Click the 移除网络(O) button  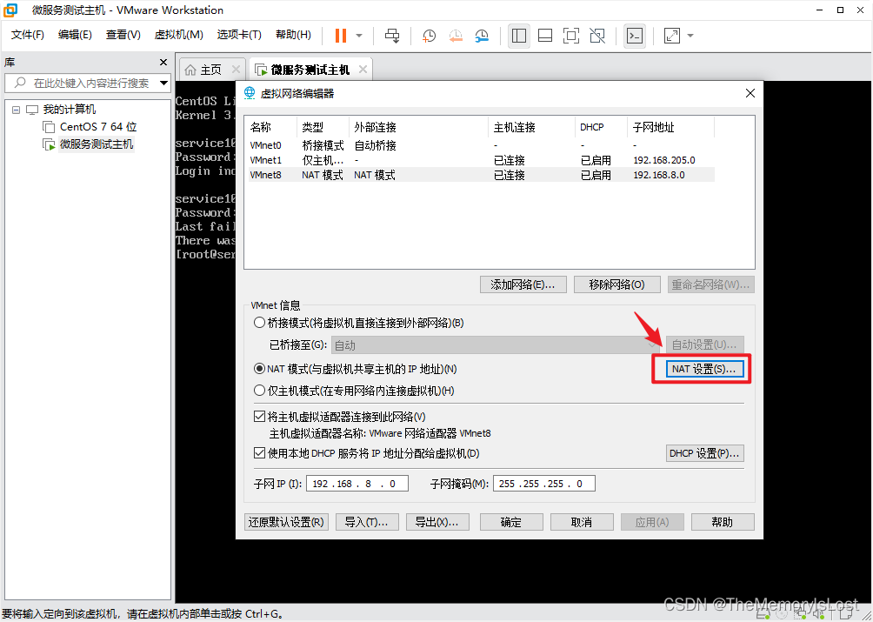tap(616, 284)
